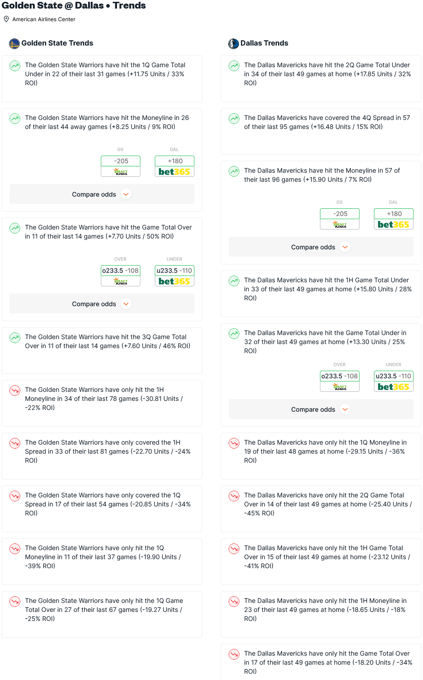423x680 pixels.
Task: Click the location pin icon near American Airlines Center
Action: [x=6, y=19]
